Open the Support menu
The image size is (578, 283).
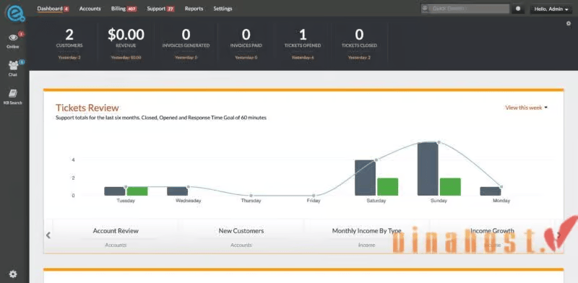point(160,9)
